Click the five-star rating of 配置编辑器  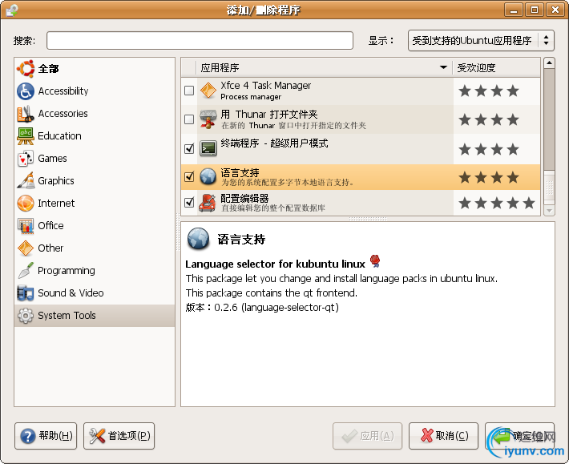(497, 203)
